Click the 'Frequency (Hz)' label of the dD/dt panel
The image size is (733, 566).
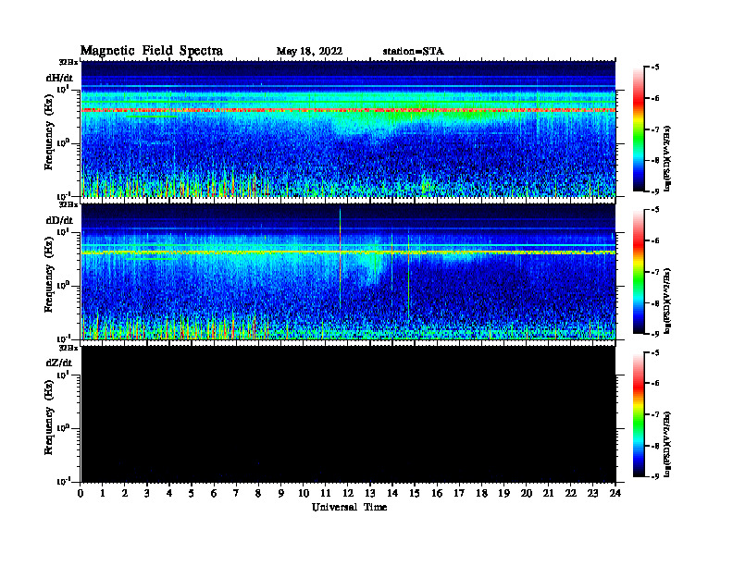(x=49, y=276)
